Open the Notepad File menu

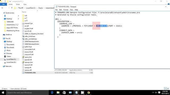click(56, 10)
